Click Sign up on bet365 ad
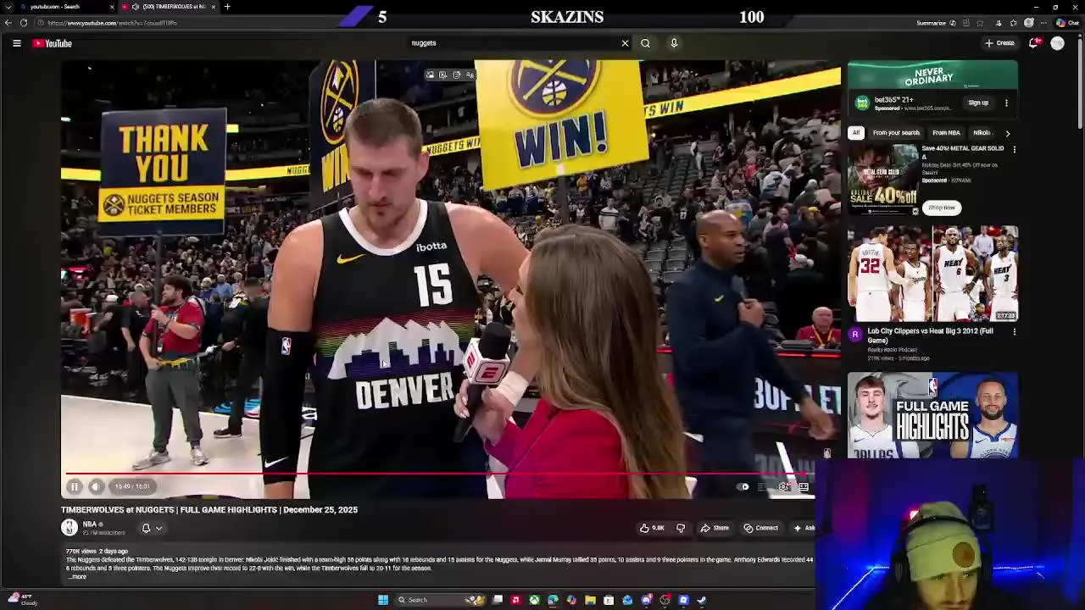This screenshot has width=1085, height=610. coord(978,103)
